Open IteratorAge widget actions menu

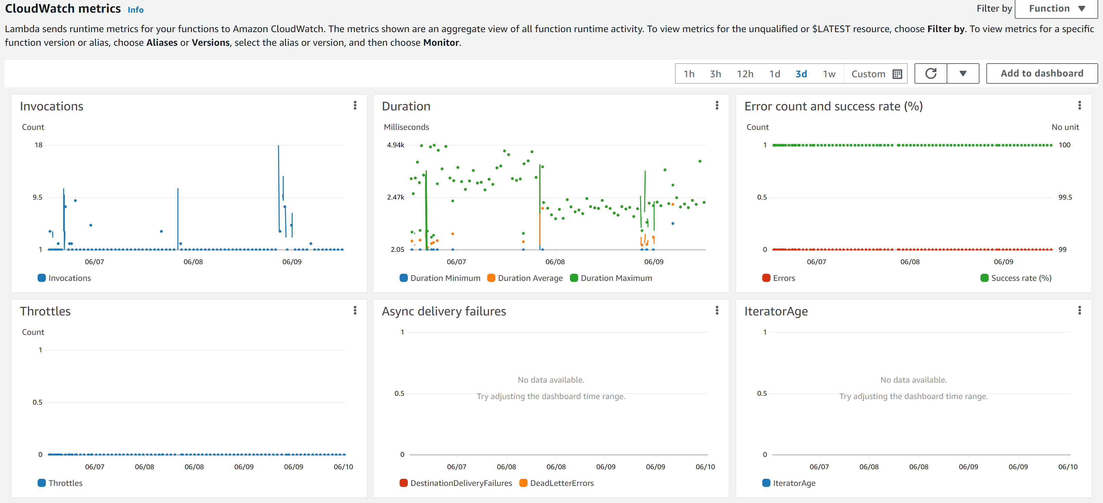click(x=1079, y=311)
